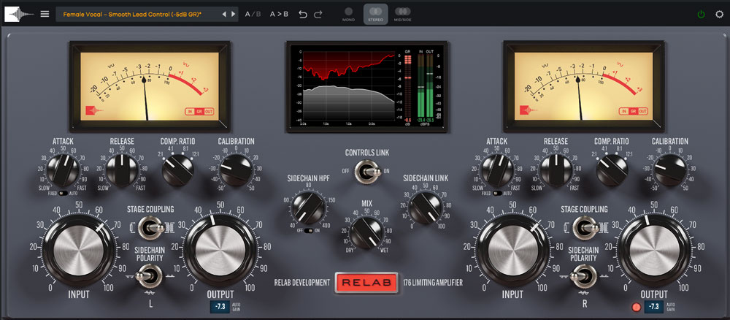This screenshot has width=730, height=320.
Task: Load the previous preset with left arrow
Action: (224, 14)
